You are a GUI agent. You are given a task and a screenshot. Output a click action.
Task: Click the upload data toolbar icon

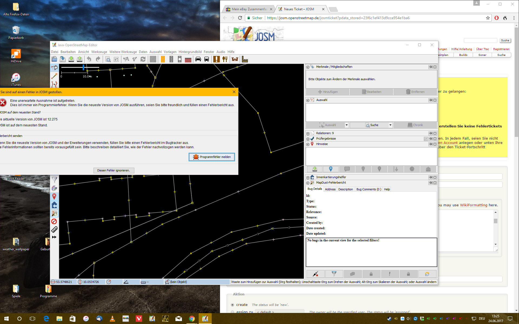(x=79, y=59)
